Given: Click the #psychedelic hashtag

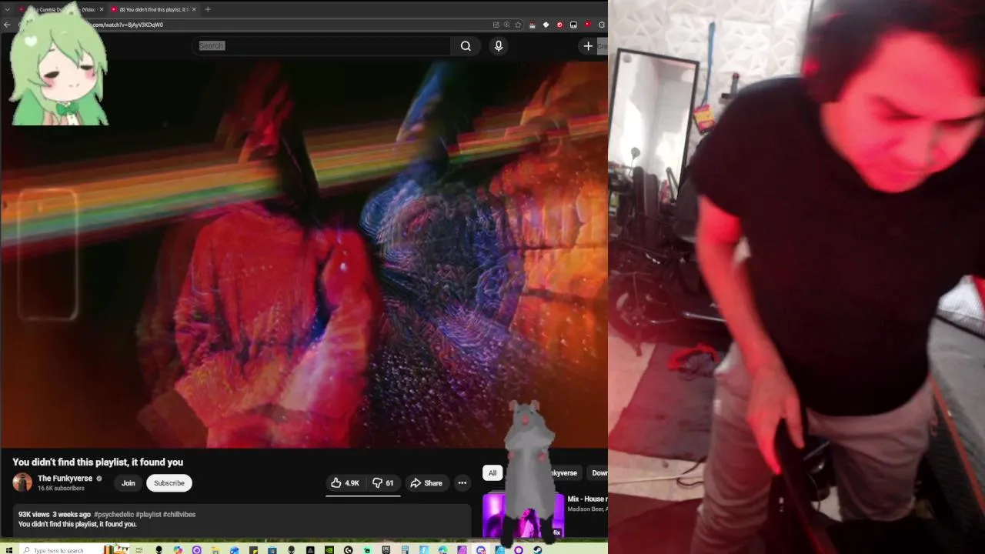Looking at the screenshot, I should 114,514.
